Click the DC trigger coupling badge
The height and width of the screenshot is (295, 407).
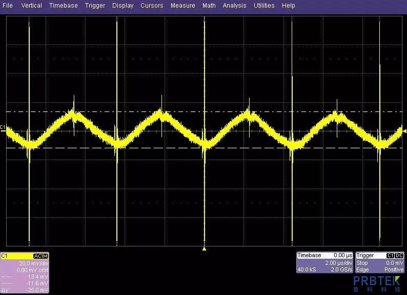[x=399, y=256]
